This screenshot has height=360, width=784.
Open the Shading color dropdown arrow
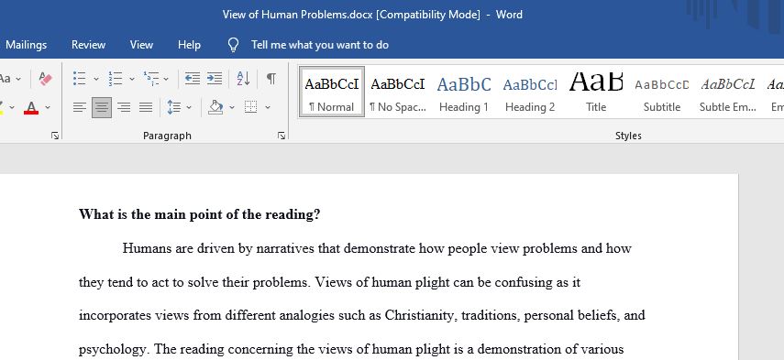(232, 107)
